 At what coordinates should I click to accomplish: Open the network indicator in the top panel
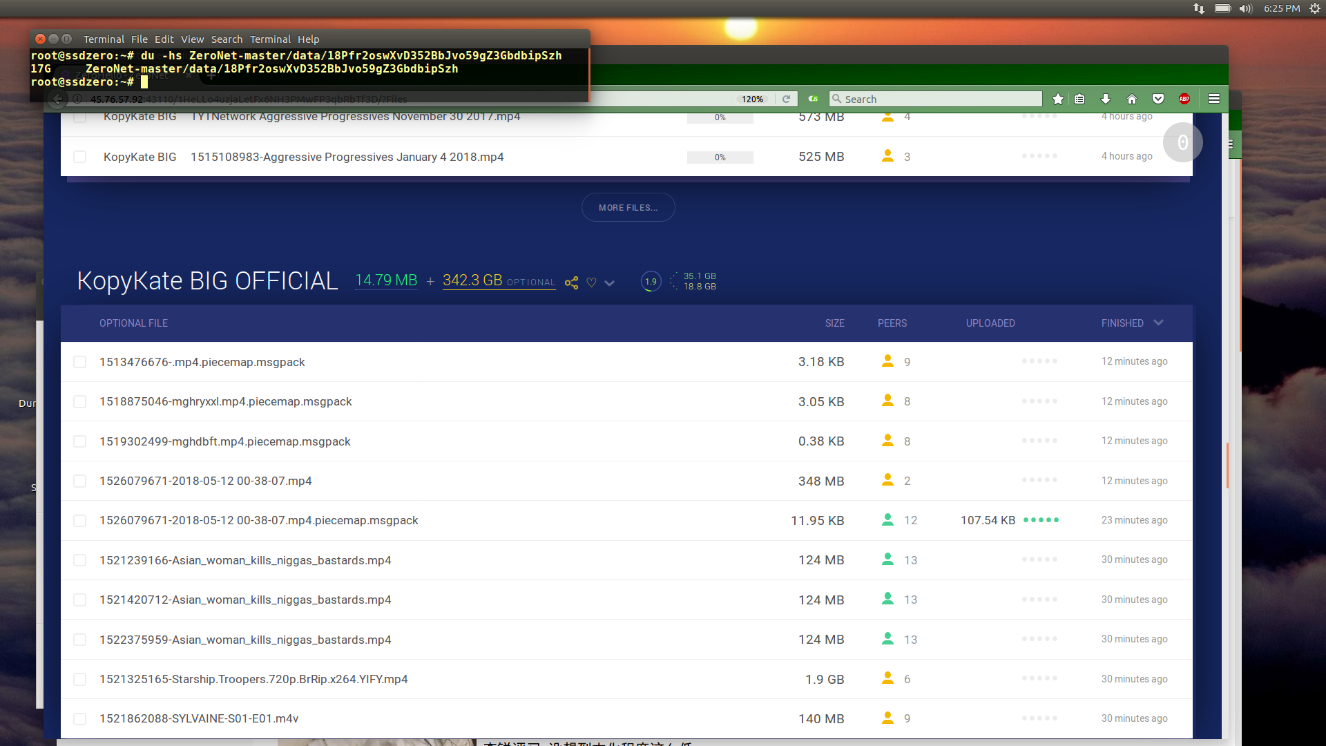tap(1199, 8)
